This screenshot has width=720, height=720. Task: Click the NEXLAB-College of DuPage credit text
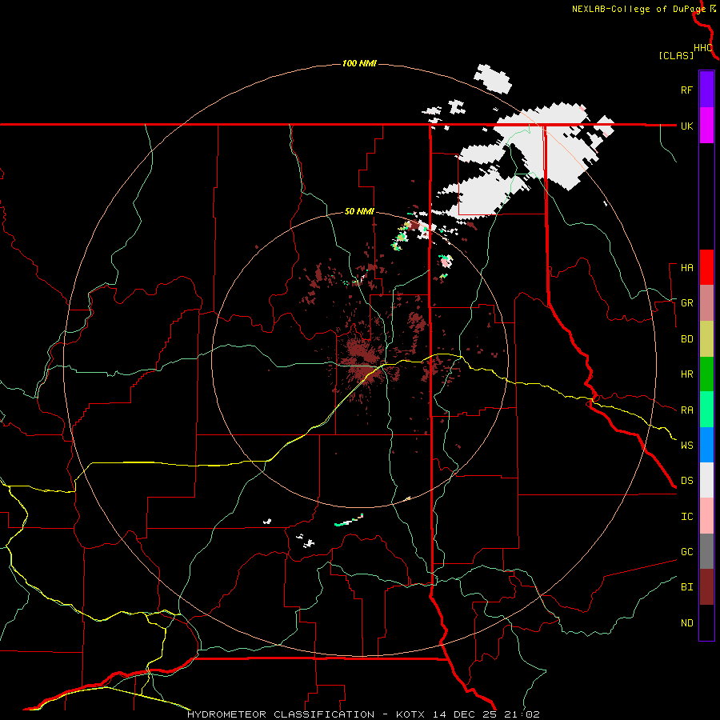coord(638,9)
